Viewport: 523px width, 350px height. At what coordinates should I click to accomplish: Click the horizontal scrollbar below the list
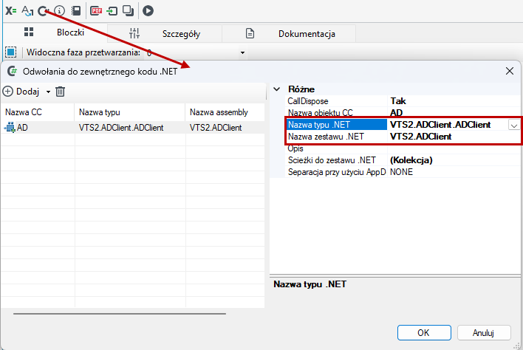[120, 314]
